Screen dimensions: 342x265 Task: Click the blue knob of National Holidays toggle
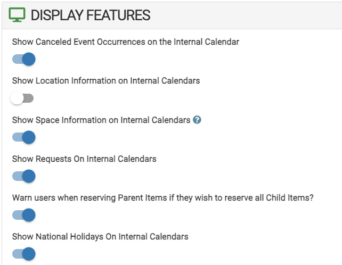tap(29, 254)
